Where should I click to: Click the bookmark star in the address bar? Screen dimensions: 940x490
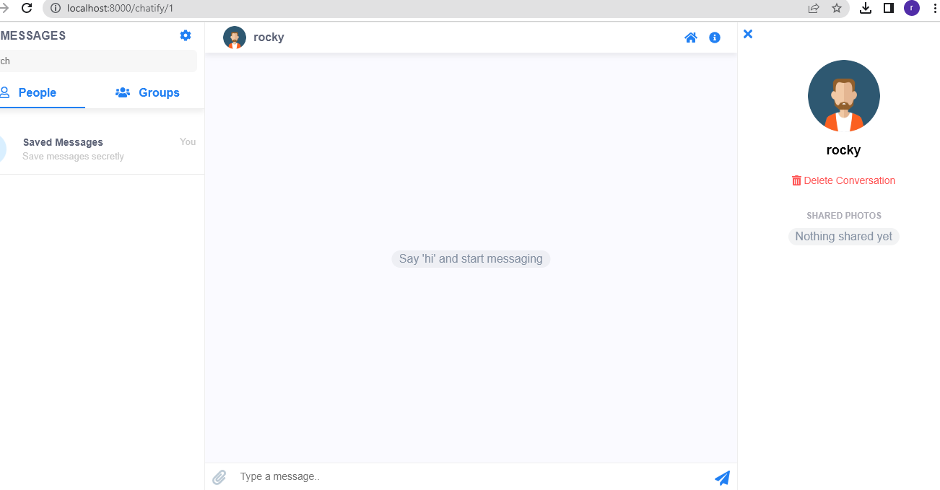(x=837, y=8)
